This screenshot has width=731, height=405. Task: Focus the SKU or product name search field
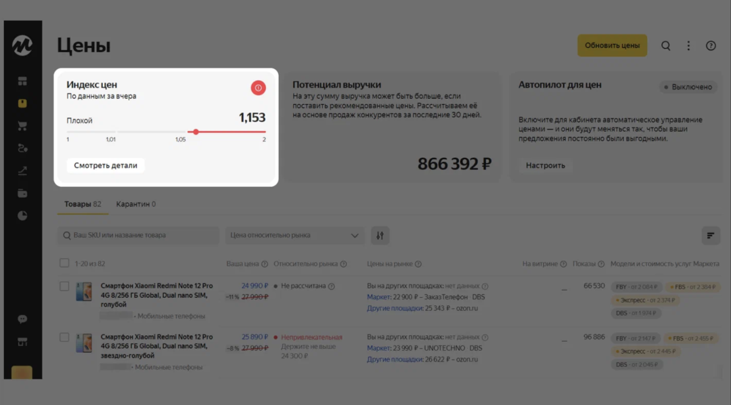click(x=139, y=236)
